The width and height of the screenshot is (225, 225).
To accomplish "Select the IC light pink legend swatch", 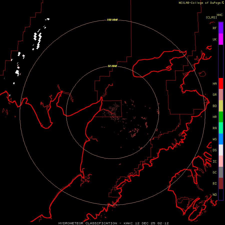I will coord(221,161).
